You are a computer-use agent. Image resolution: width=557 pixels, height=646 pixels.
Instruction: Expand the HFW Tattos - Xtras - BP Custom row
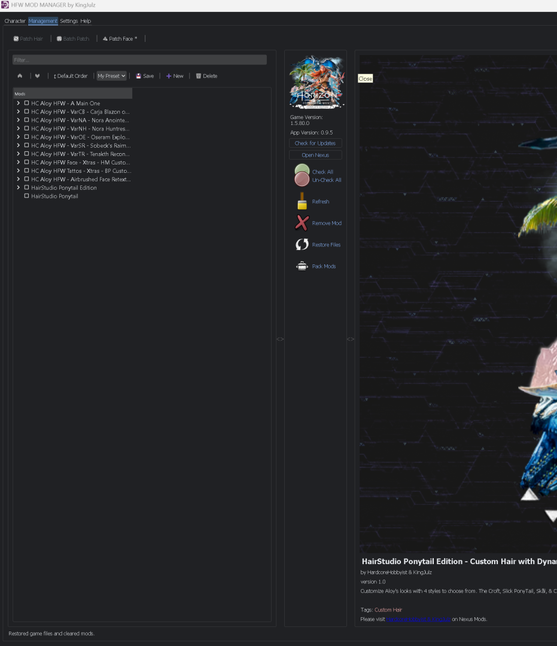tap(19, 170)
